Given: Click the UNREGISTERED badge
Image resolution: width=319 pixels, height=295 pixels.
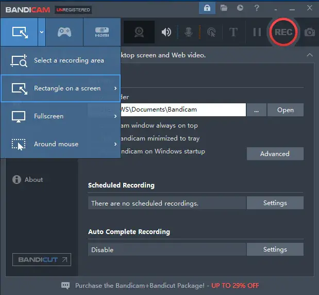Looking at the screenshot, I should pyautogui.click(x=73, y=10).
